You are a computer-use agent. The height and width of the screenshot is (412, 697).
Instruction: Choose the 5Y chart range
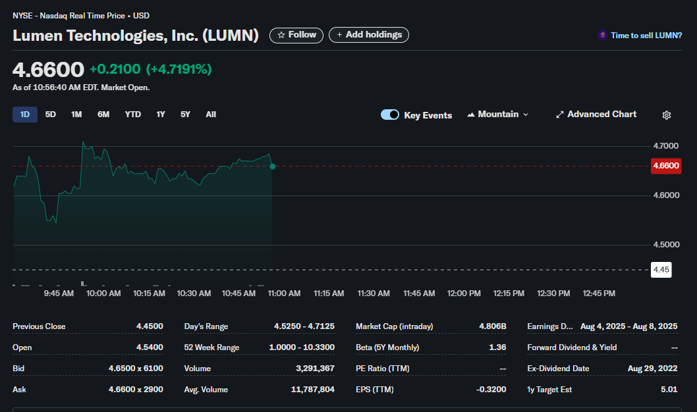185,115
